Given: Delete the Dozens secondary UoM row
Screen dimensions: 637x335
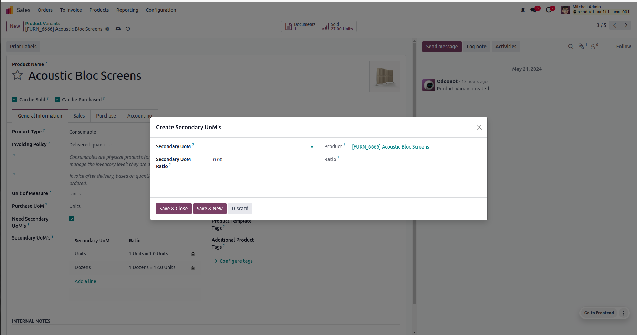Looking at the screenshot, I should (193, 268).
